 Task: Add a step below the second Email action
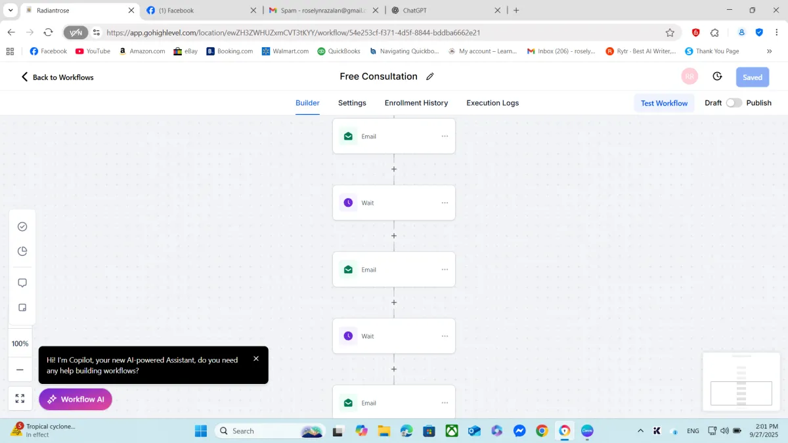click(394, 303)
